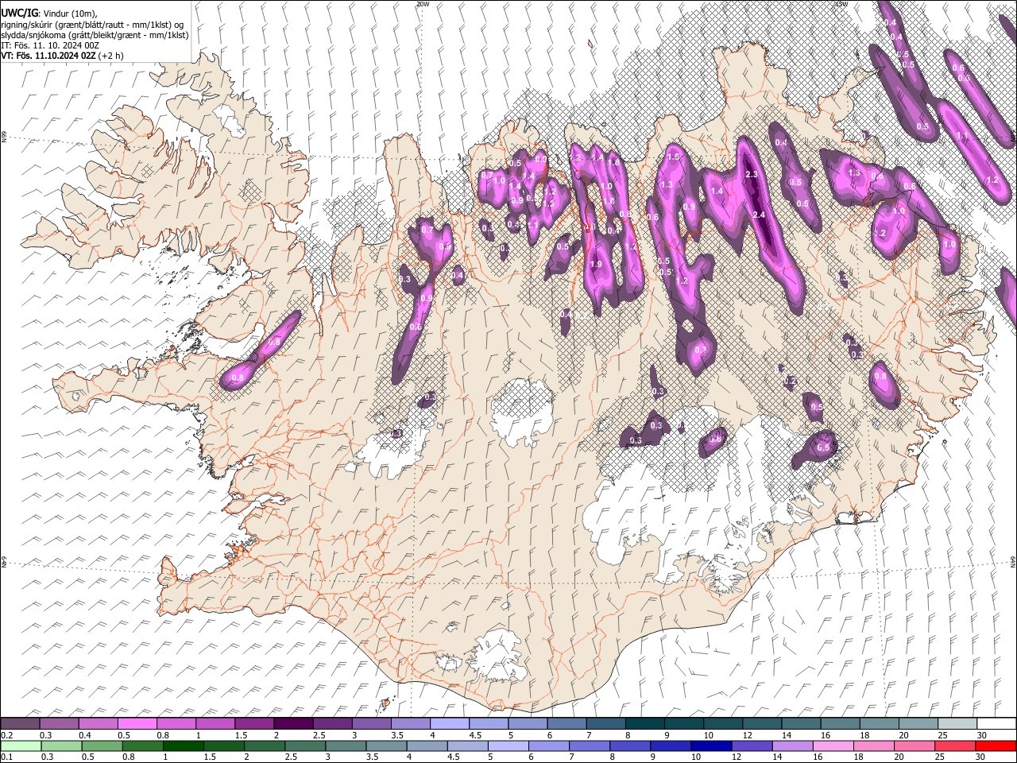
Task: Select the 1–1.5 magenta swatch in upper legend
Action: point(215,723)
